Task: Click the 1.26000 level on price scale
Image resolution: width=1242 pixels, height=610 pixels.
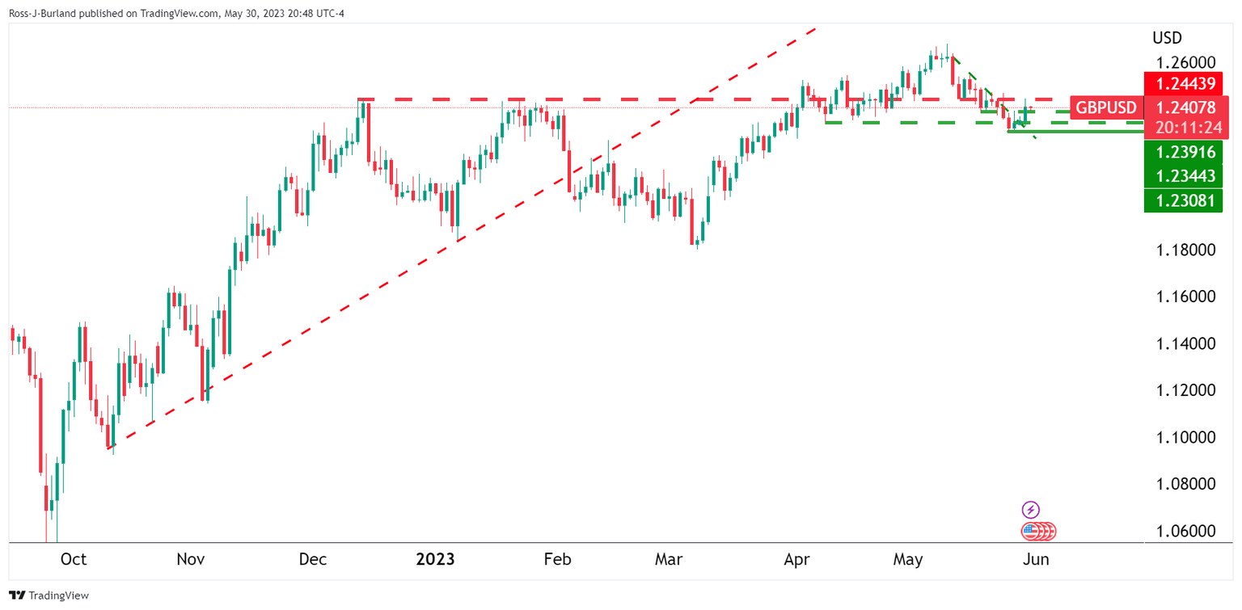Action: click(1185, 63)
